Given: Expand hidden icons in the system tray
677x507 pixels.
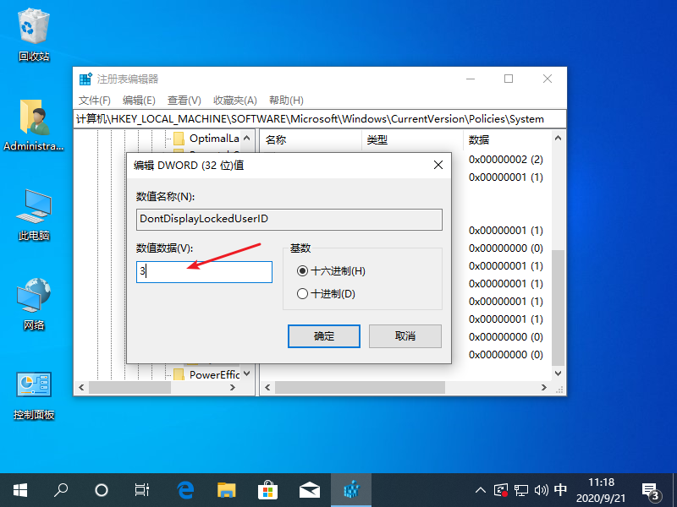Looking at the screenshot, I should (x=480, y=489).
